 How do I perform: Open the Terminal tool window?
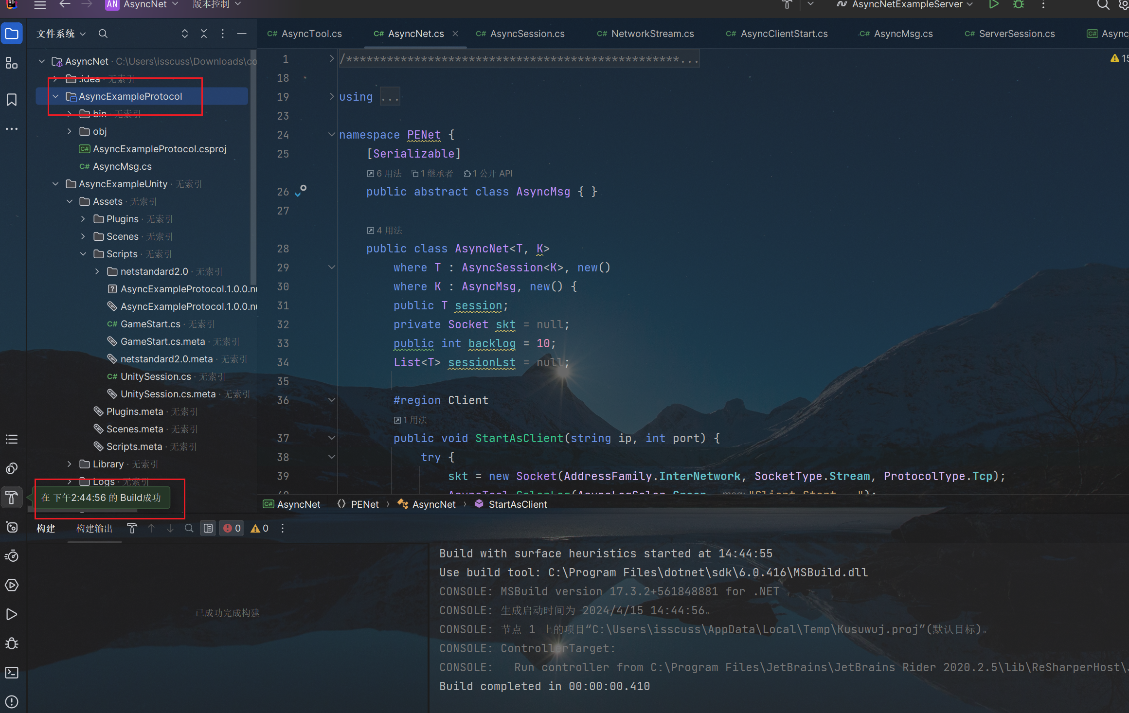[x=12, y=673]
